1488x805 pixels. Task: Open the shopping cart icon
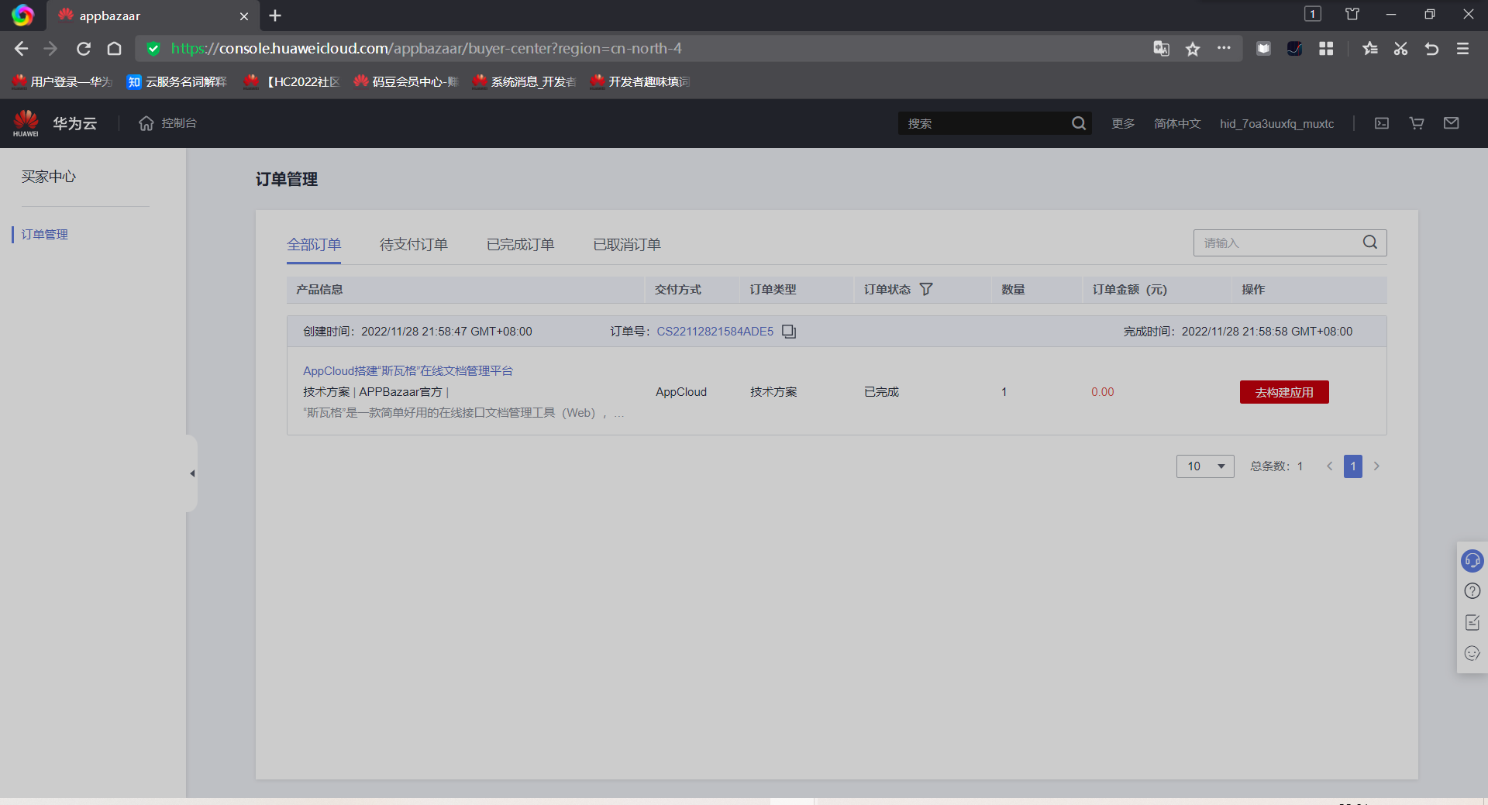tap(1417, 123)
